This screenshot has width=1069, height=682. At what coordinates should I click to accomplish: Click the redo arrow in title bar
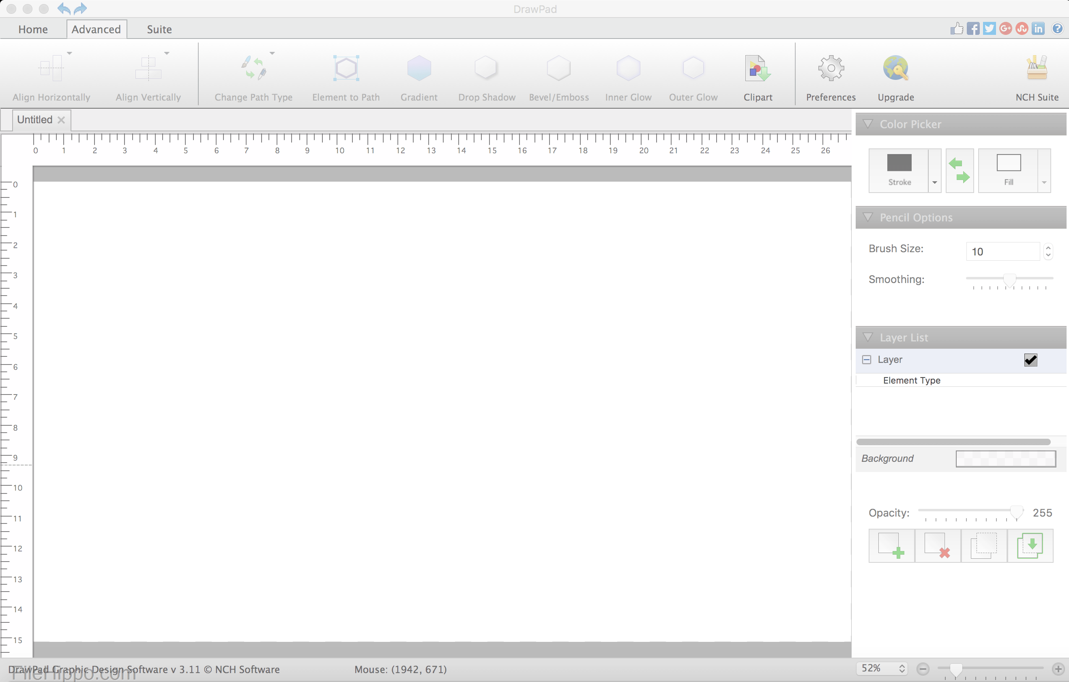[x=80, y=9]
